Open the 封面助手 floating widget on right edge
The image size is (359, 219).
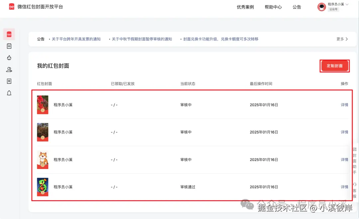354,160
